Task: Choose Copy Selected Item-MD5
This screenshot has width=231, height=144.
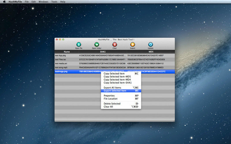Action: click(x=121, y=77)
